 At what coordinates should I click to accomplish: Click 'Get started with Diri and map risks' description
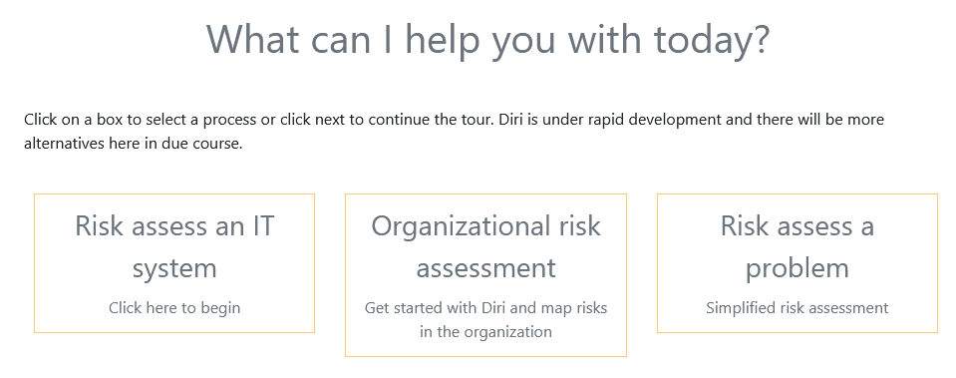tap(485, 308)
